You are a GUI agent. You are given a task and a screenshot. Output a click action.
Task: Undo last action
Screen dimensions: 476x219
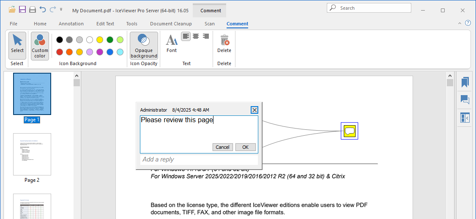tap(43, 9)
